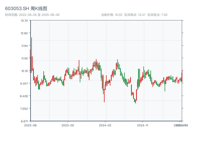Viewport: 202px width, 151px height.
Task: Select the 9.307 price axis label
Action: tap(24, 84)
